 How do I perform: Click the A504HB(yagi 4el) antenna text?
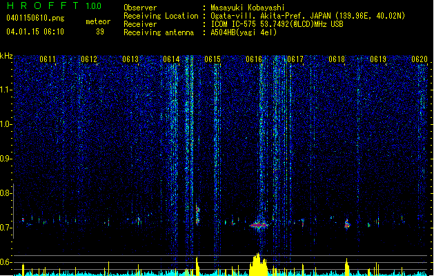pyautogui.click(x=244, y=32)
